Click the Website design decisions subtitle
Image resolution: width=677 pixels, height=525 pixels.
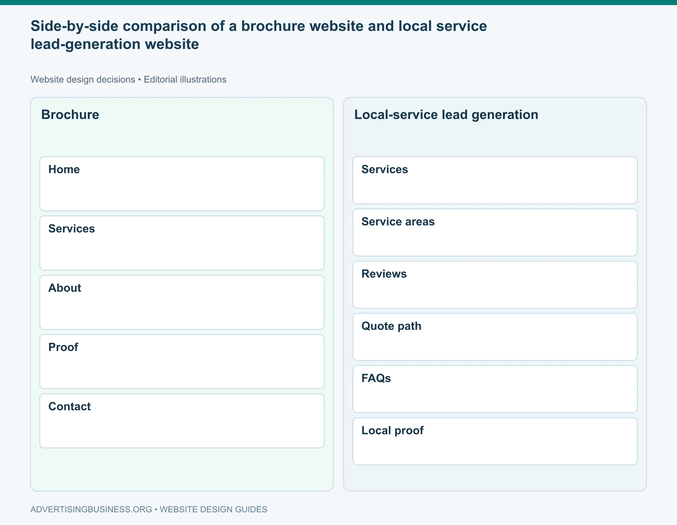128,80
